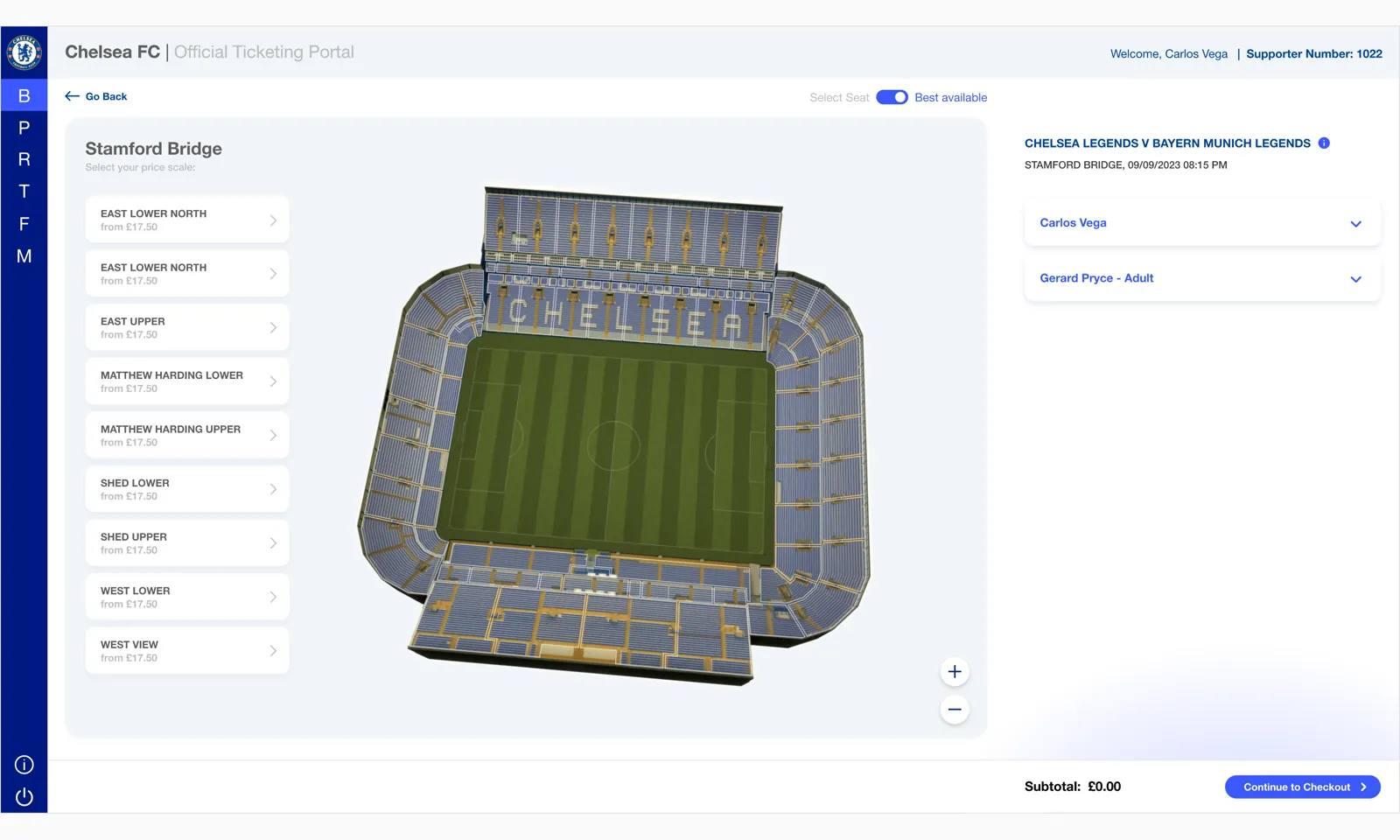Viewport: 1400px width, 840px height.
Task: Open the Matthew Harding Lower price scale
Action: [x=187, y=381]
